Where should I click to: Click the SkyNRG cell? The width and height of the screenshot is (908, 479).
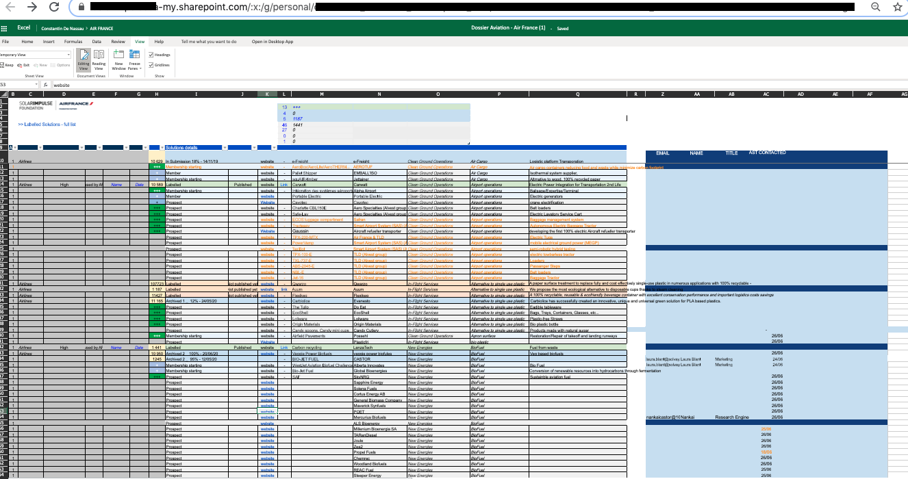[x=379, y=376]
